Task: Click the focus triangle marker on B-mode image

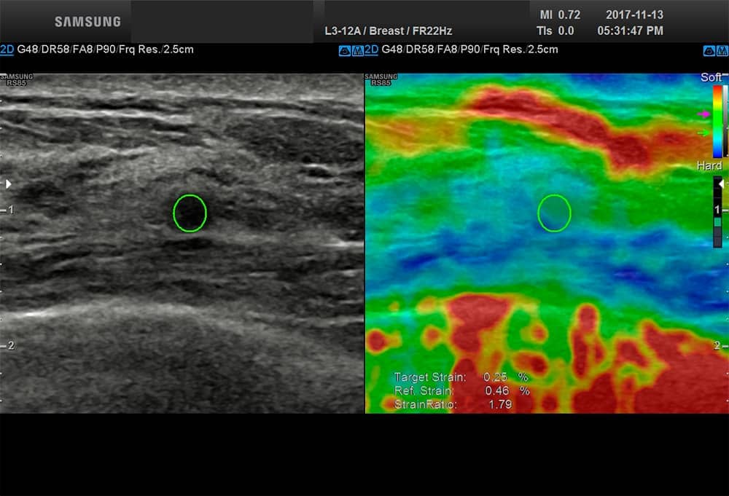Action: coord(9,184)
